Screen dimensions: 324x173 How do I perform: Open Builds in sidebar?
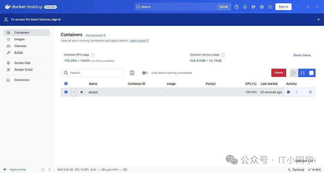tap(27, 53)
